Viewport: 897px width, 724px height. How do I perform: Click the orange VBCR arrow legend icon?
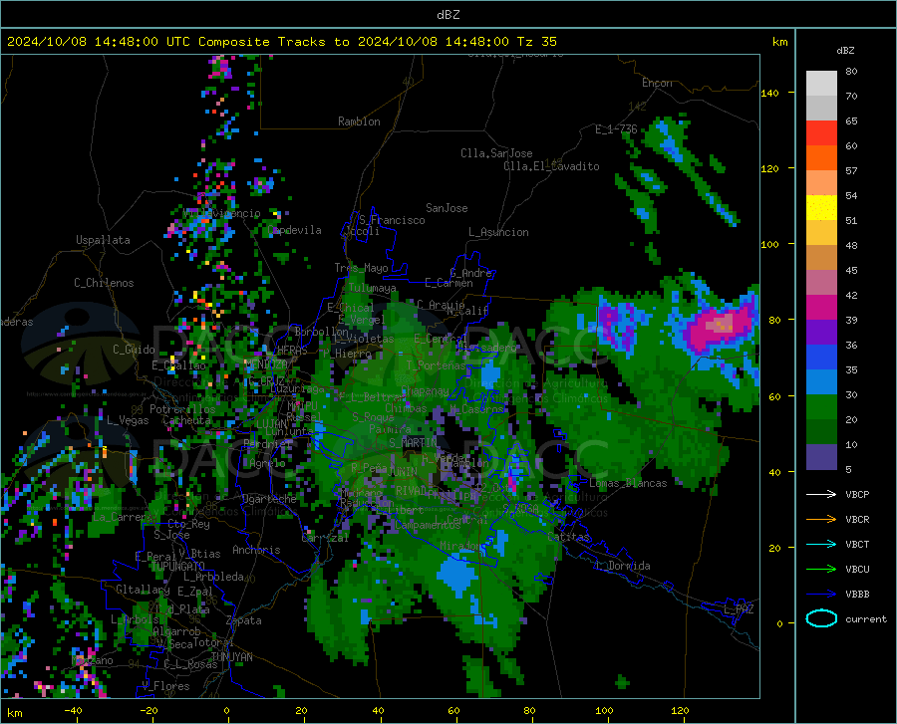(821, 519)
